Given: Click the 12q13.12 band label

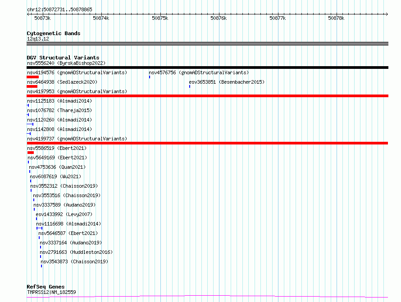Looking at the screenshot, I should pyautogui.click(x=38, y=39).
